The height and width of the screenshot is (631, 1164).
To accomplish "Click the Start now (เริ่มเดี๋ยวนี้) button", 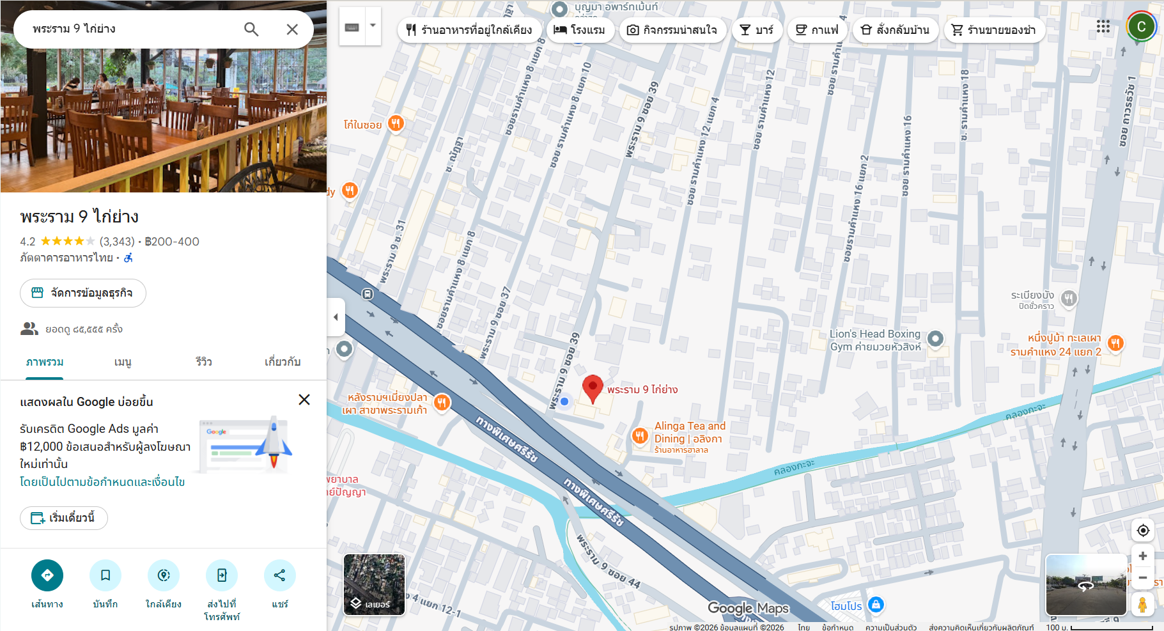I will 64,518.
